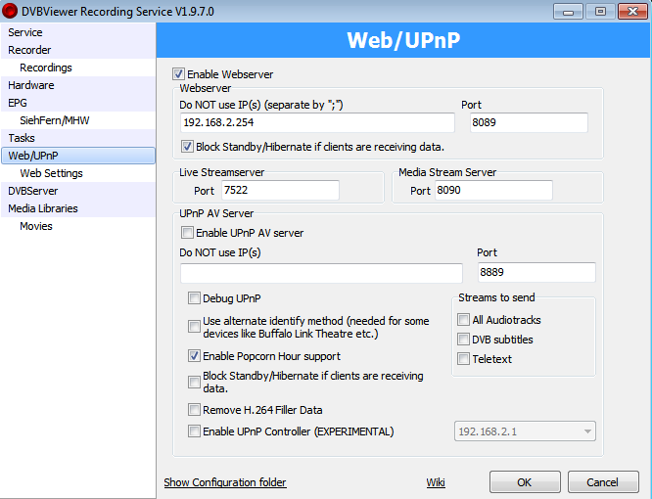Image resolution: width=652 pixels, height=499 pixels.
Task: Open the Web Settings sub-page
Action: tap(78, 173)
